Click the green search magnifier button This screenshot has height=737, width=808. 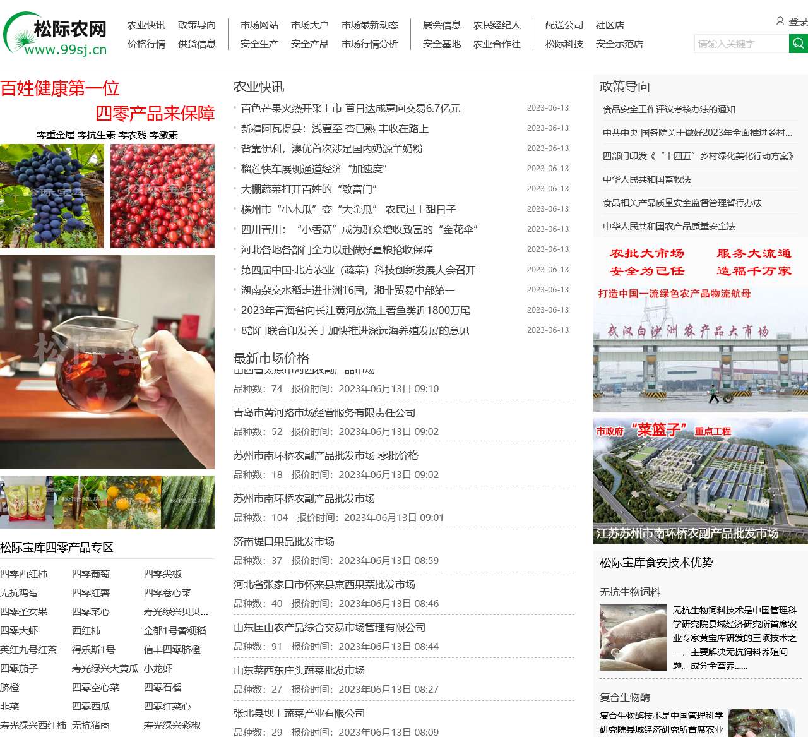pyautogui.click(x=799, y=44)
